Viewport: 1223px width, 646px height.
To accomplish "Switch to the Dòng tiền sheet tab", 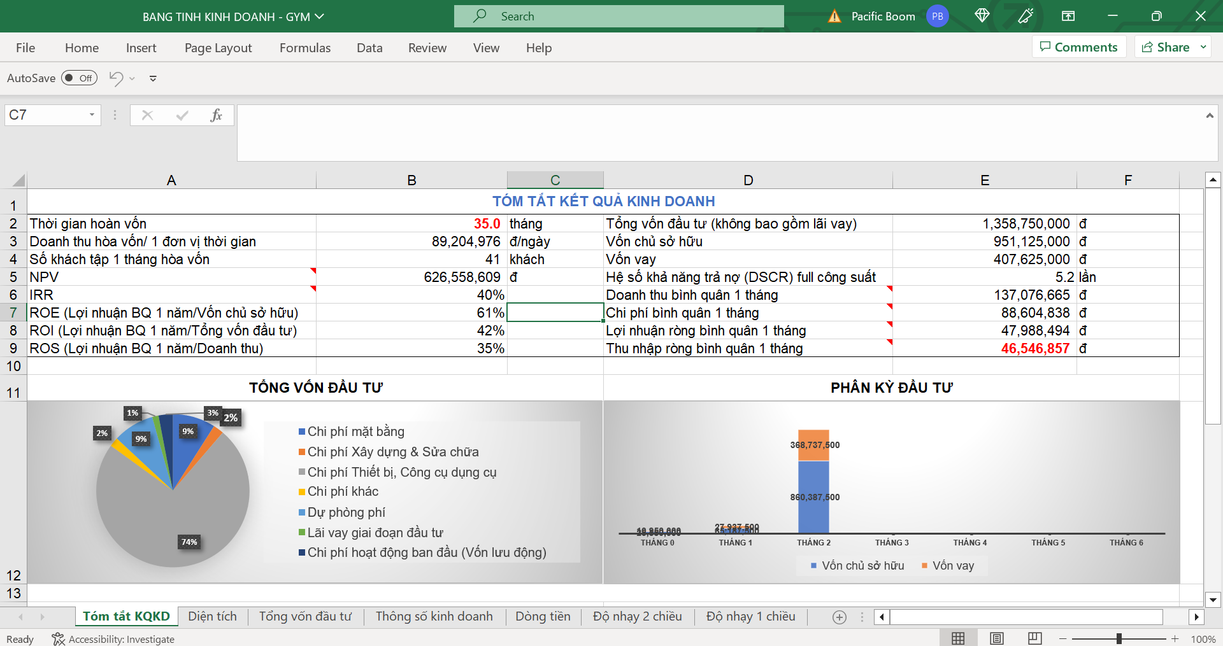I will point(543,616).
